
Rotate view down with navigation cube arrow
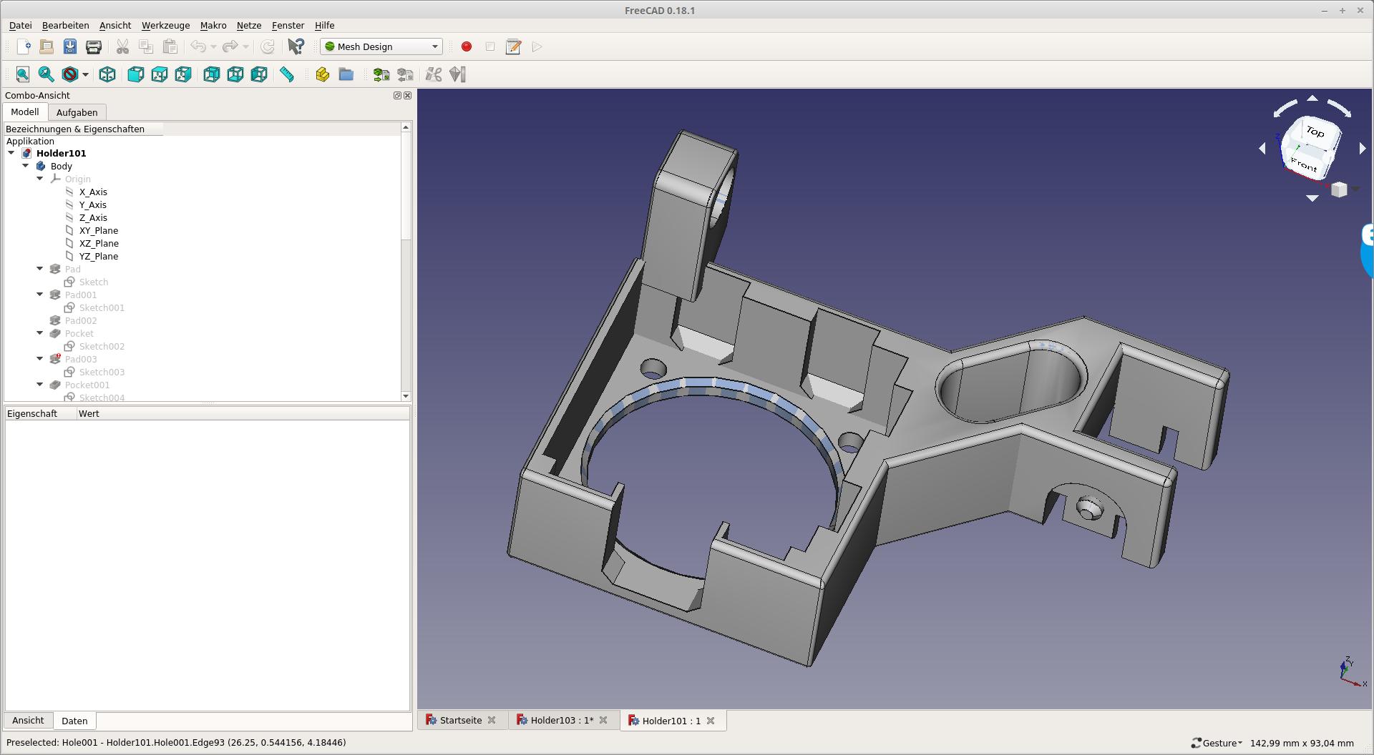[1312, 198]
